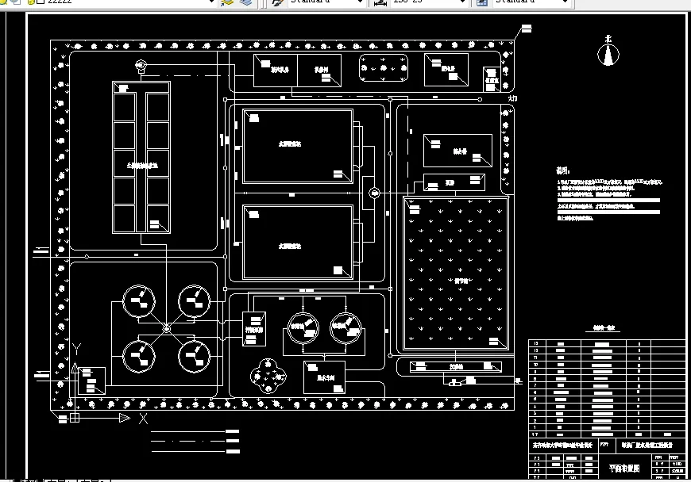Click the large planted reserve area on the right
This screenshot has height=482, width=691.
tap(456, 274)
